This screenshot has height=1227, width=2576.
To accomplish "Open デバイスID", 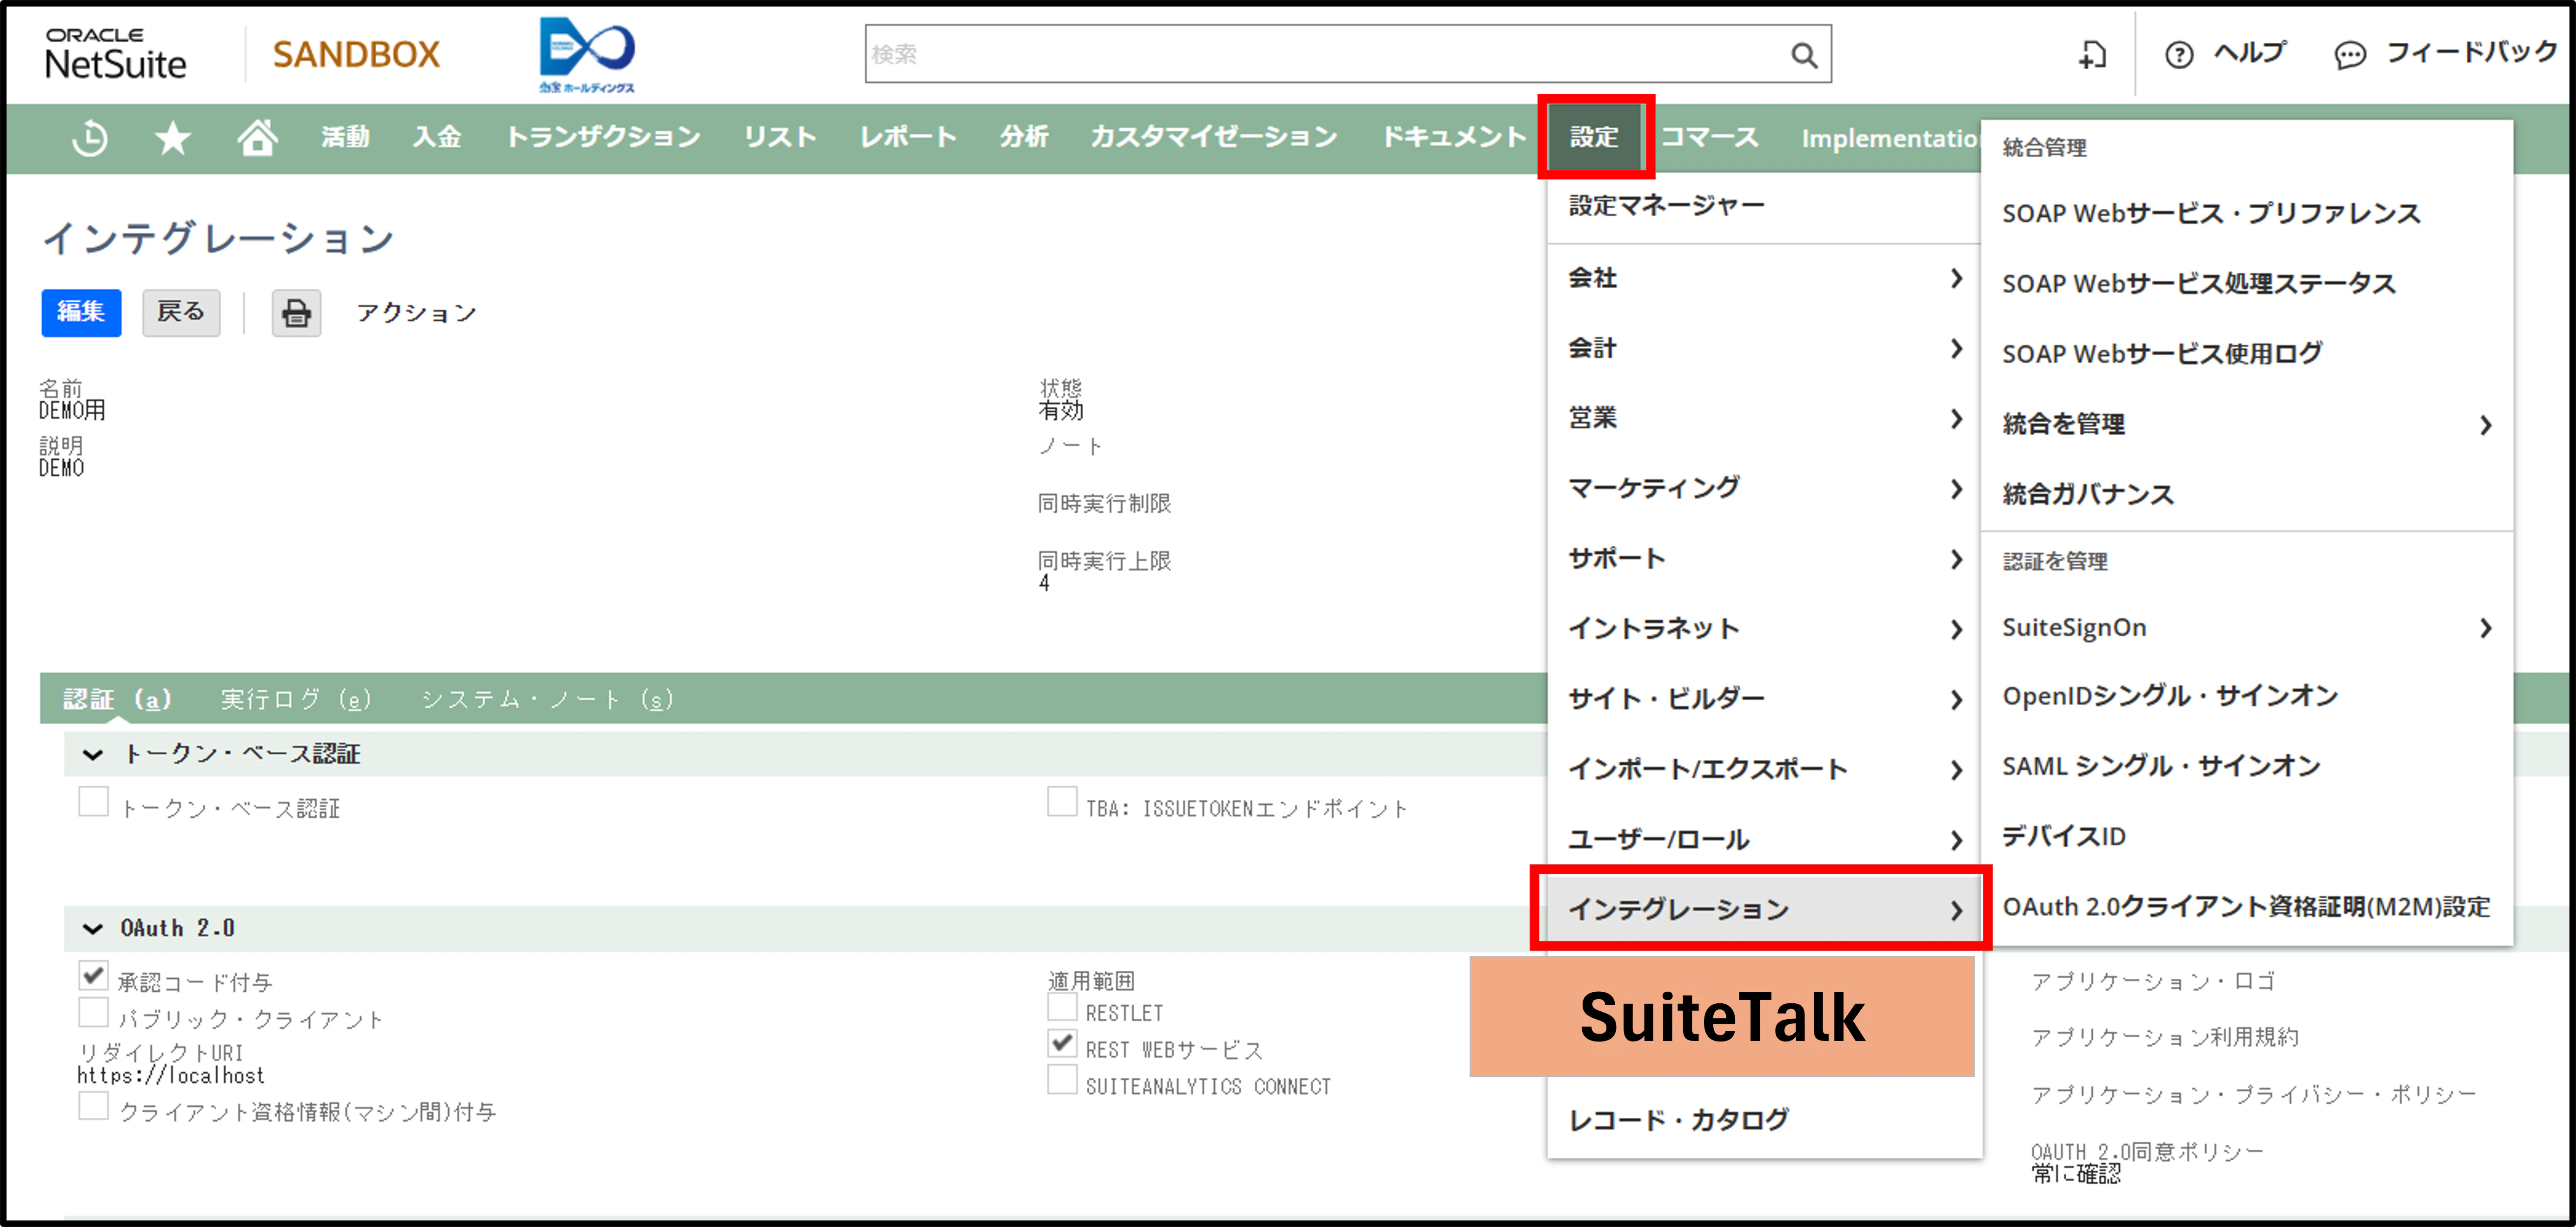I will [2064, 837].
